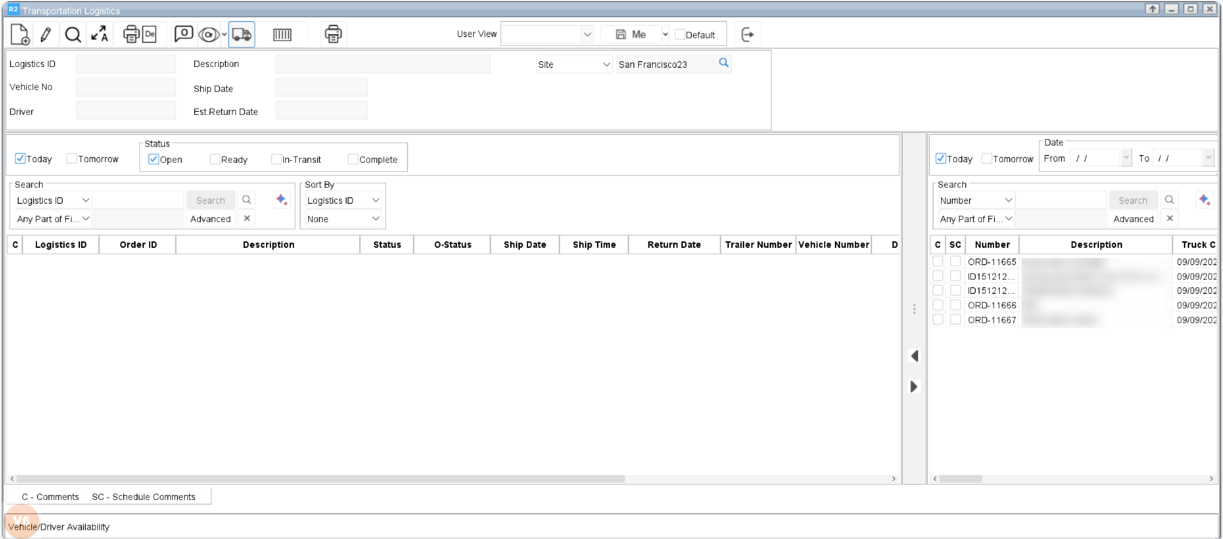This screenshot has height=539, width=1223.
Task: Check the In-Transit status checkbox
Action: (x=277, y=160)
